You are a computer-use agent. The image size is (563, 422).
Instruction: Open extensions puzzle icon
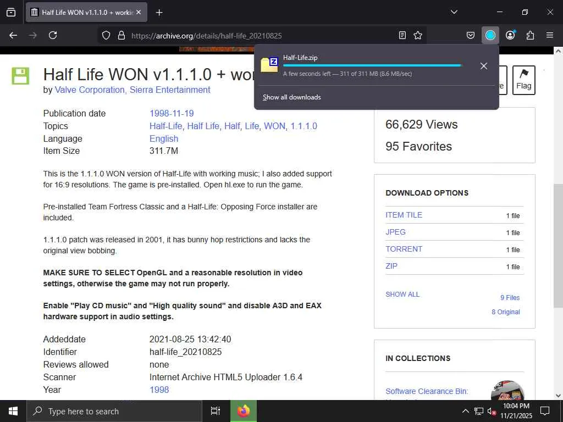530,35
